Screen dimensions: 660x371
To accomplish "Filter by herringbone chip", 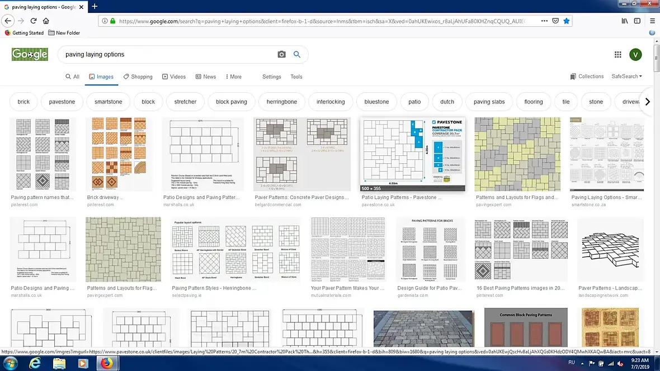I will (x=281, y=101).
